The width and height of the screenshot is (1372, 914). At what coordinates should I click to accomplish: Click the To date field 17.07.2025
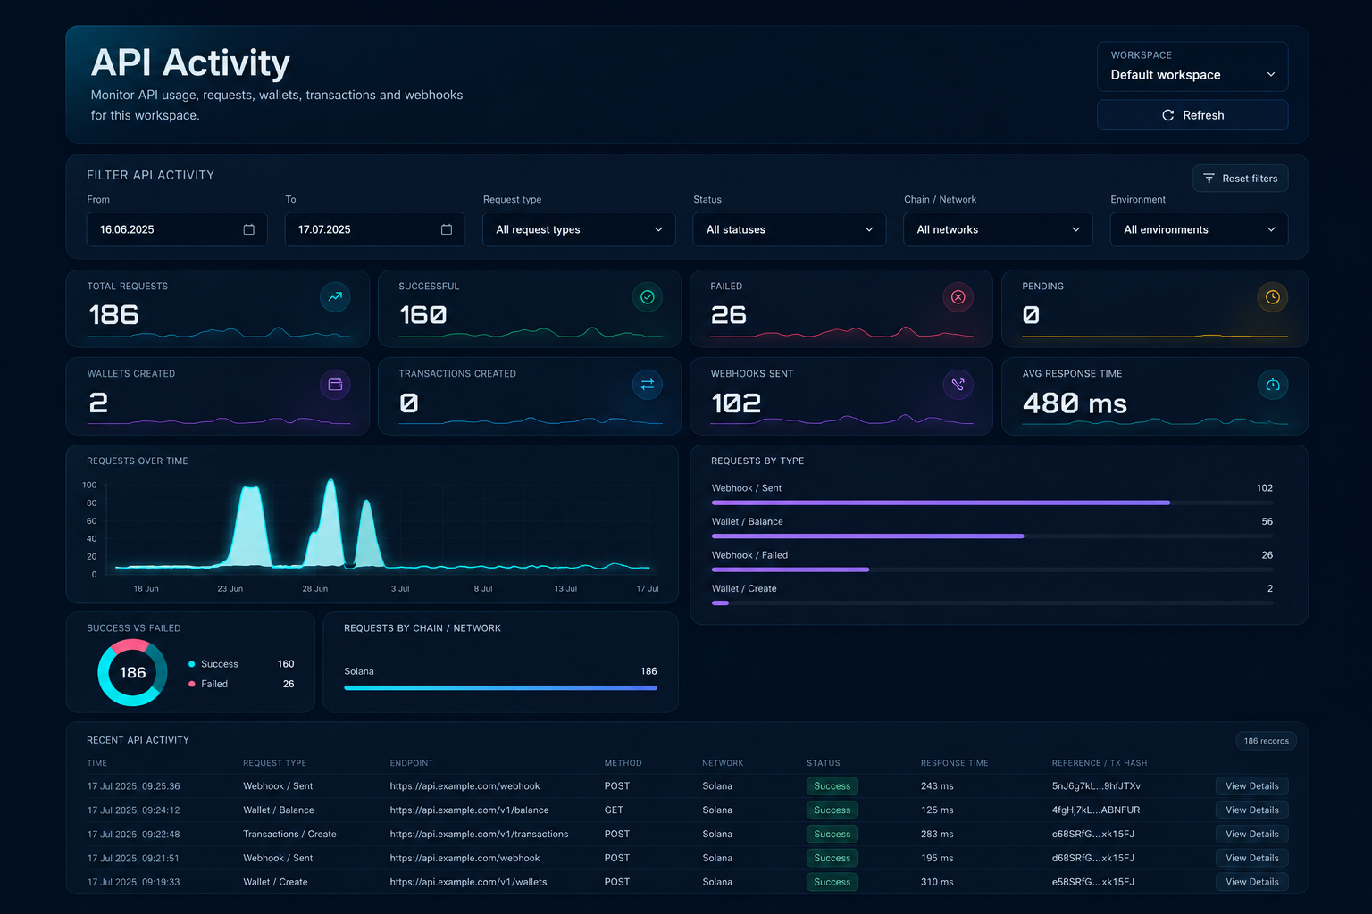pos(375,229)
